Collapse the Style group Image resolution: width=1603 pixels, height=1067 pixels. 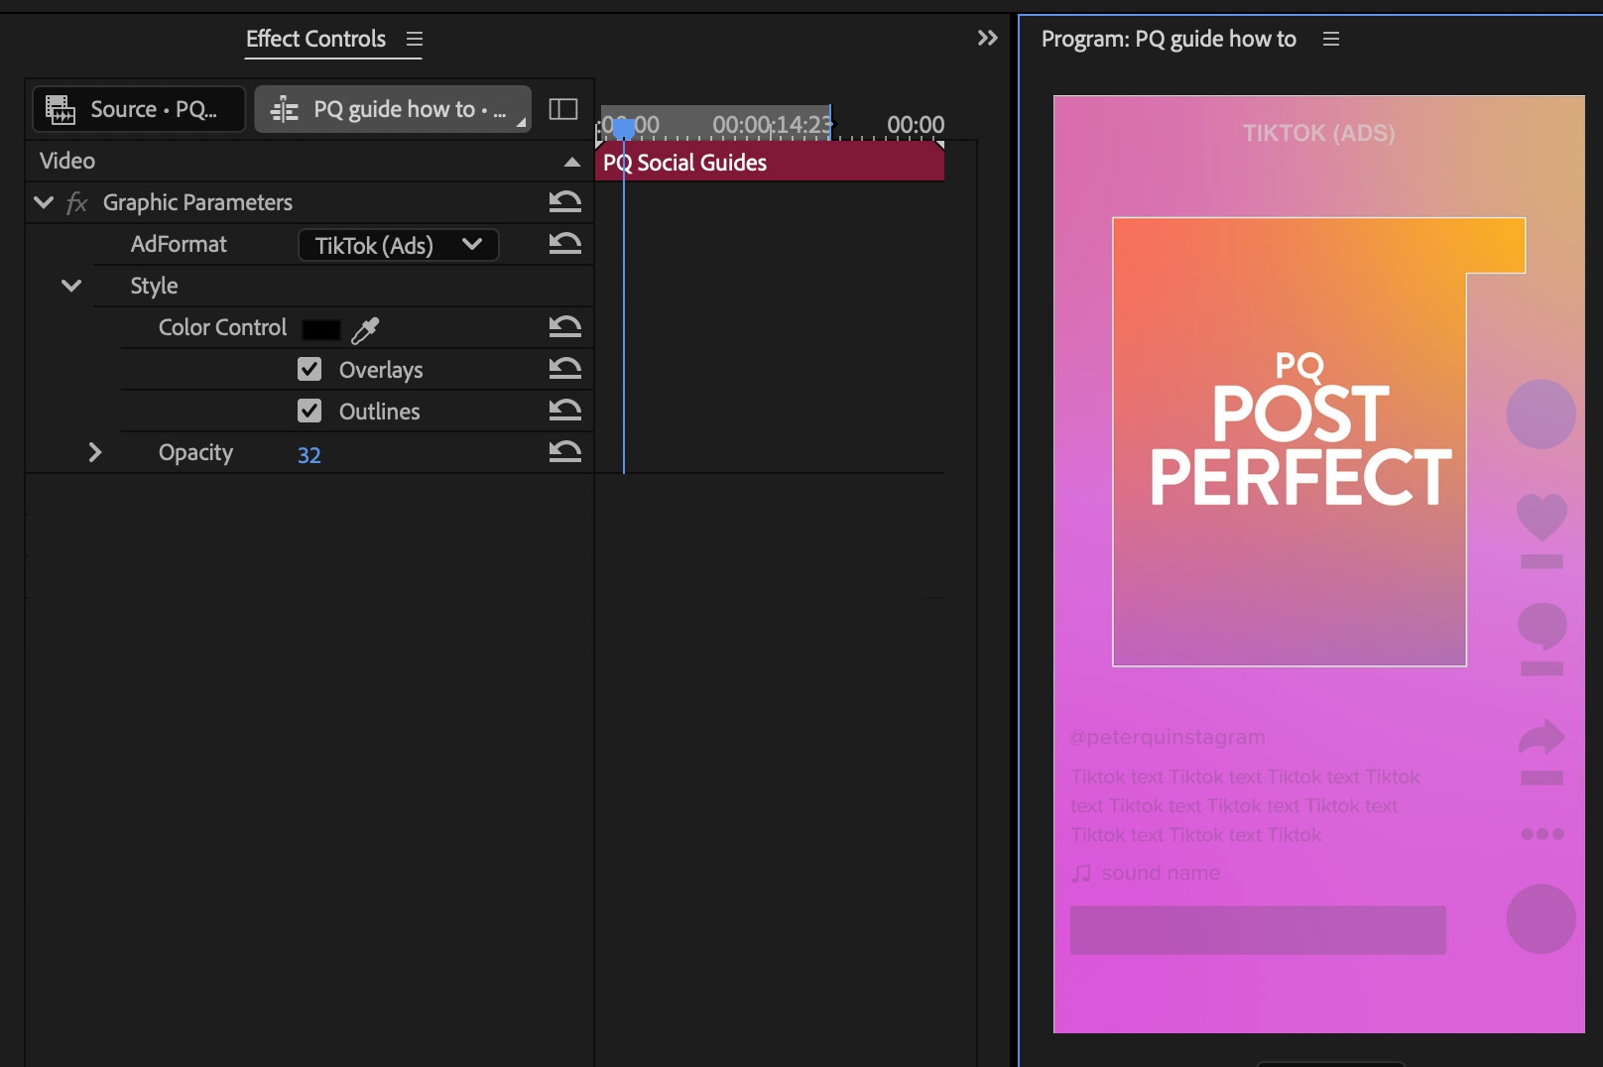coord(71,286)
